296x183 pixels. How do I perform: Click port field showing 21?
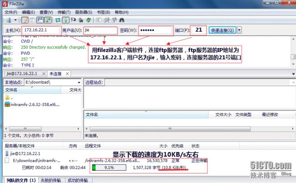point(198,30)
